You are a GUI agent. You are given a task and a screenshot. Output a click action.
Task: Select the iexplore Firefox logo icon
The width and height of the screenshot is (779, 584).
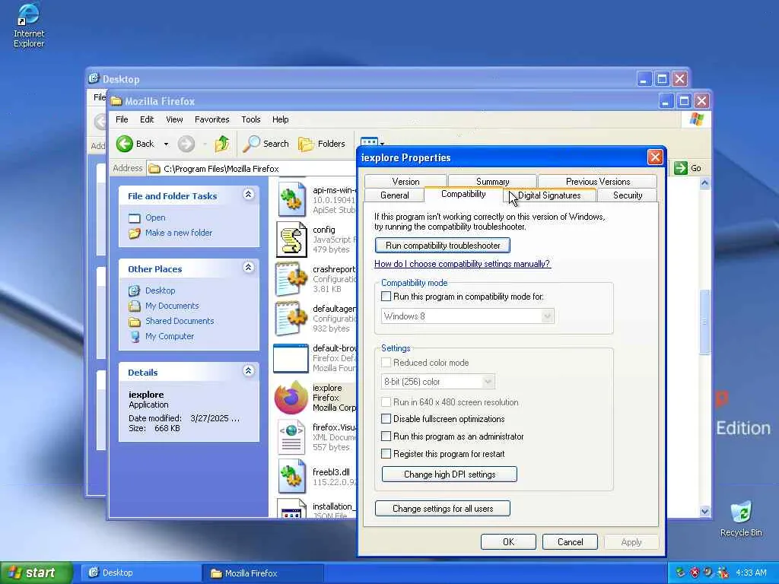(291, 397)
